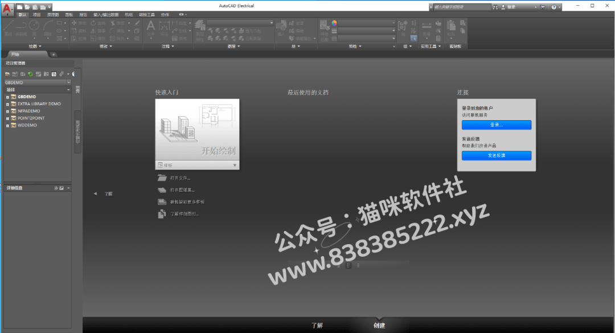The width and height of the screenshot is (615, 333).
Task: Click the New file icon in quick access toolbar
Action: coord(19,7)
